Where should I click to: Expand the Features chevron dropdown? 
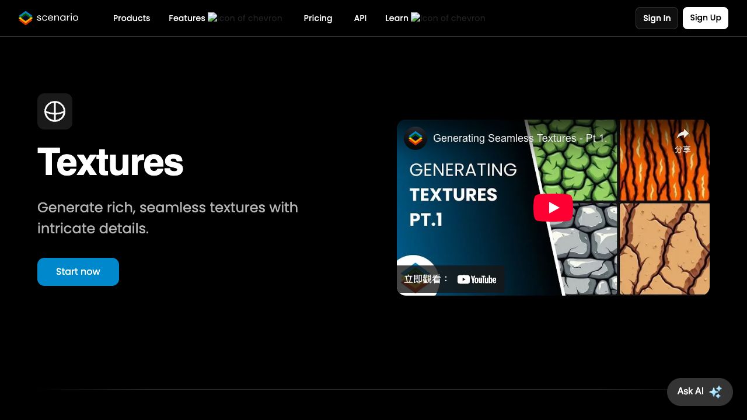pos(212,18)
